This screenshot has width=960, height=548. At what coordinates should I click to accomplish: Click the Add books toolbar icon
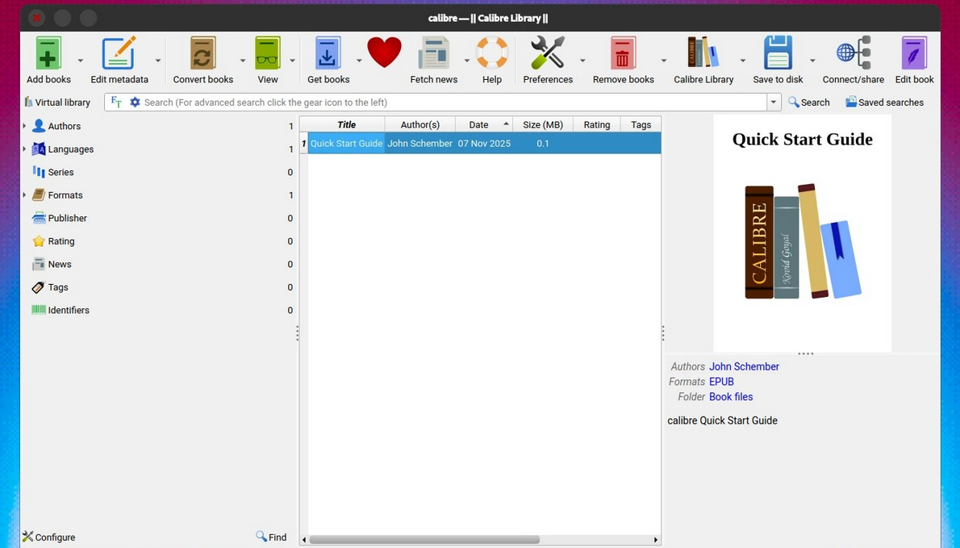(x=48, y=55)
